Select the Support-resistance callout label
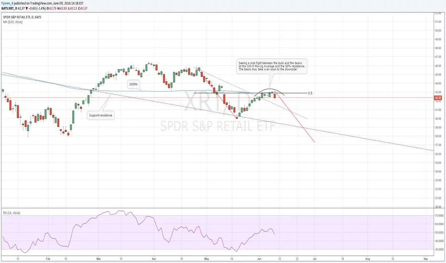The height and width of the screenshot is (263, 446). [x=100, y=115]
